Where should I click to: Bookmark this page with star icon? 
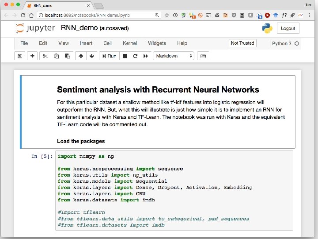[x=167, y=15]
